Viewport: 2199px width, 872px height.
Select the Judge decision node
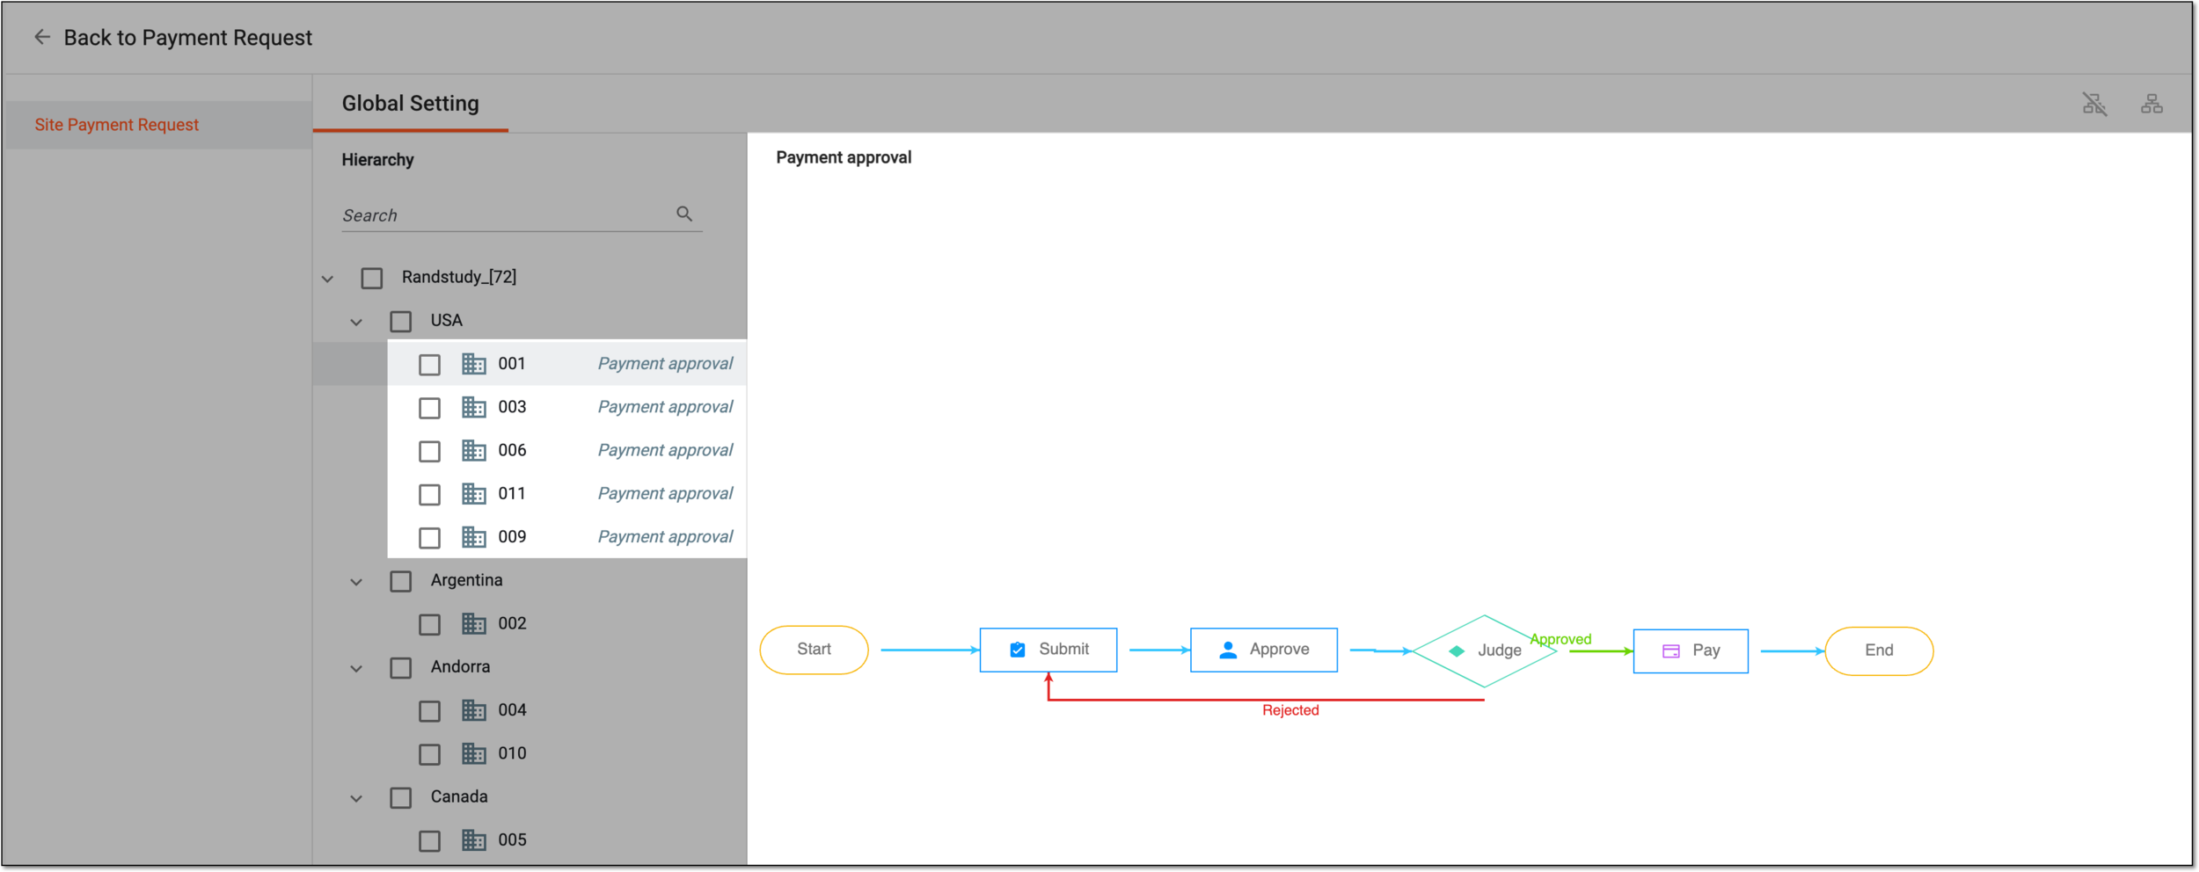pyautogui.click(x=1484, y=651)
